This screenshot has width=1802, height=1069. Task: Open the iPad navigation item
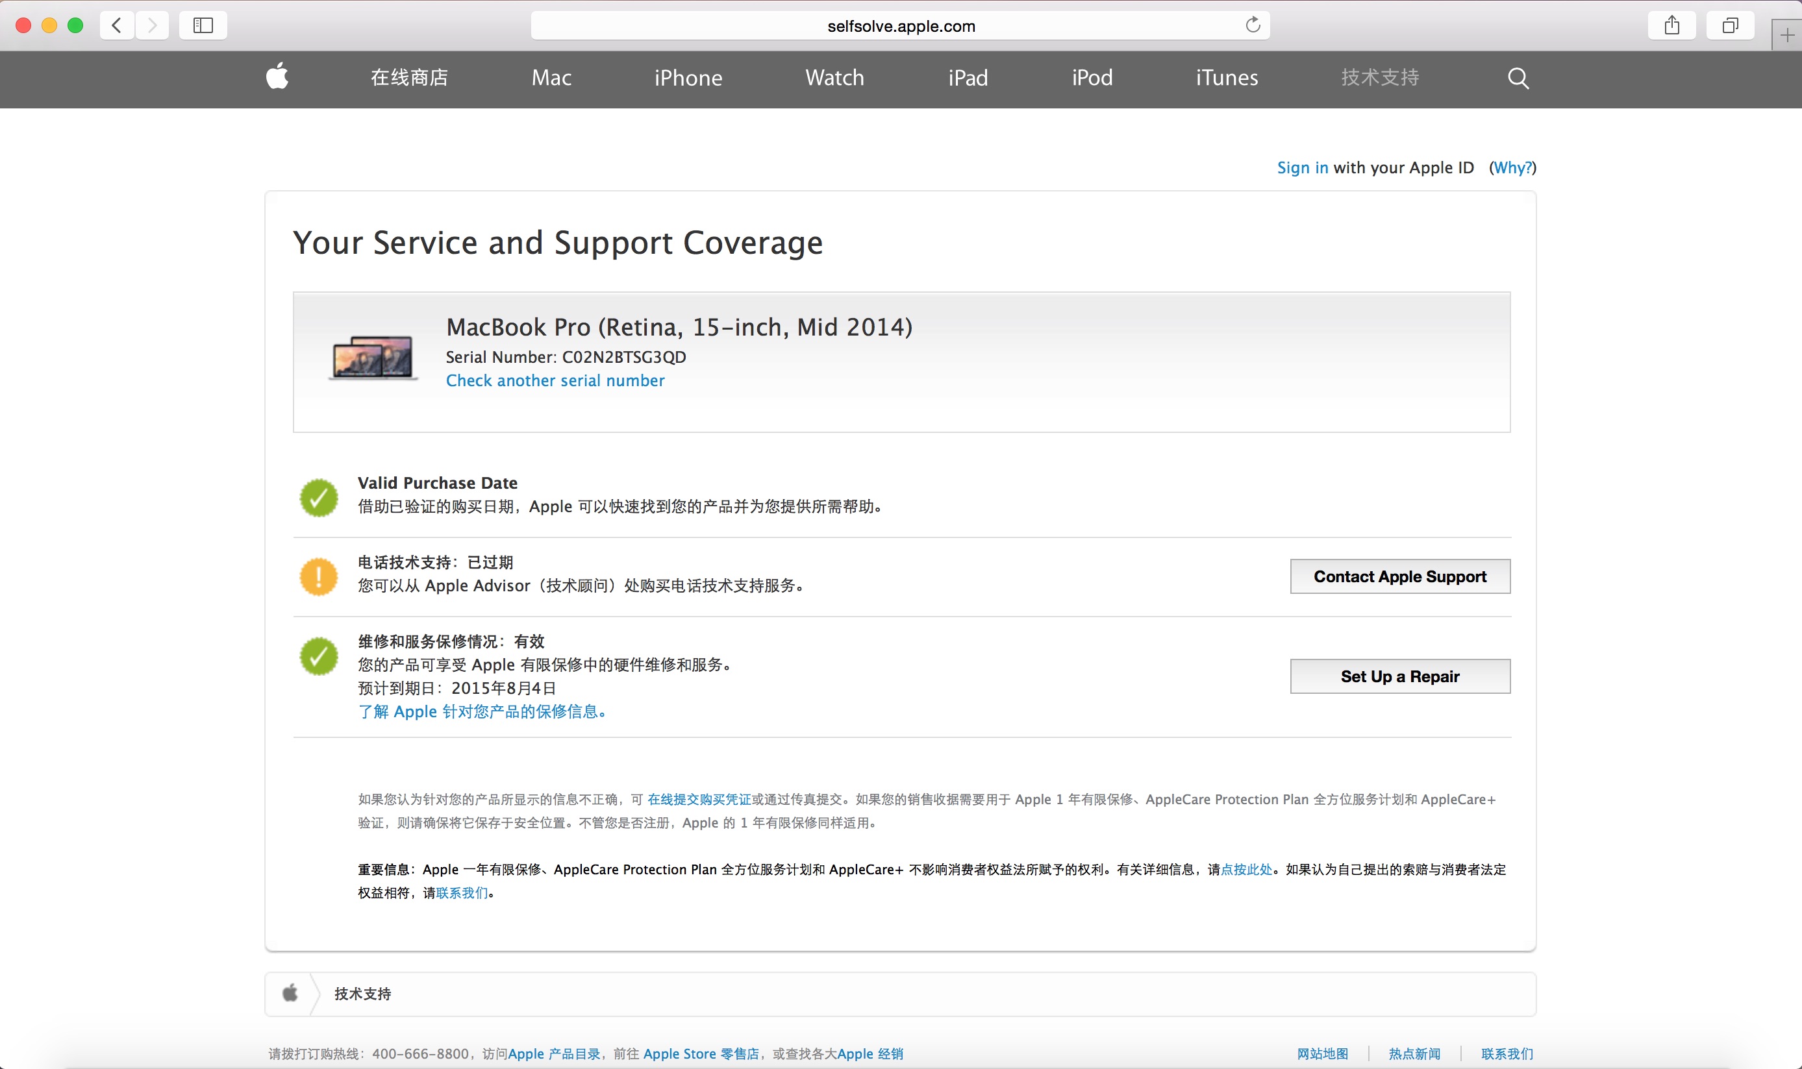(x=968, y=78)
